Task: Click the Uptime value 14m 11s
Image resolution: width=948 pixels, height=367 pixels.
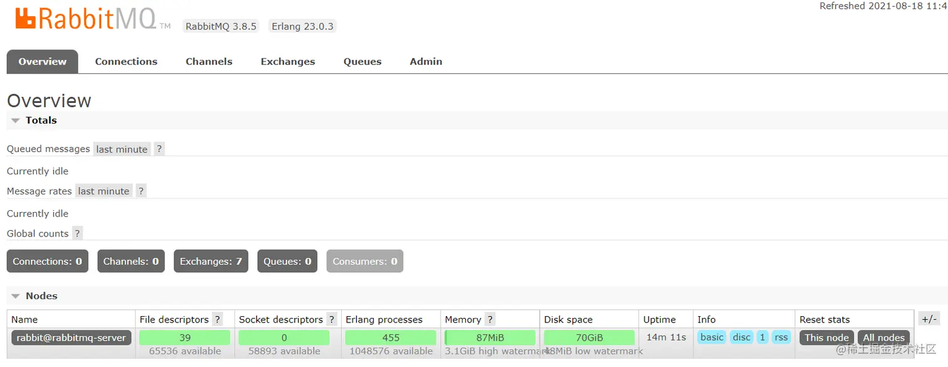Action: [666, 338]
